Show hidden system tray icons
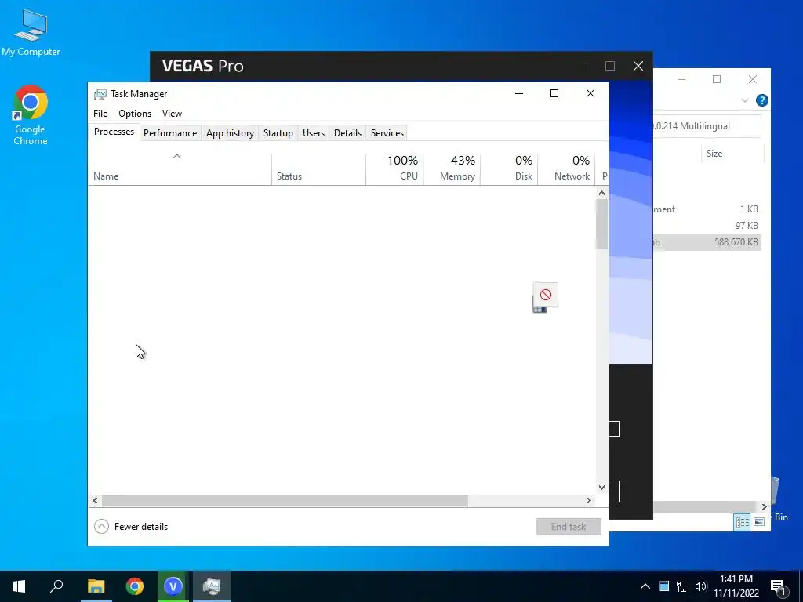 click(645, 586)
